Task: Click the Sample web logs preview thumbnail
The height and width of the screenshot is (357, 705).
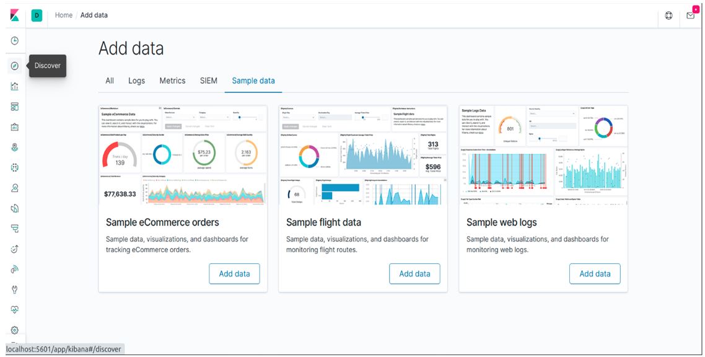Action: (543, 155)
